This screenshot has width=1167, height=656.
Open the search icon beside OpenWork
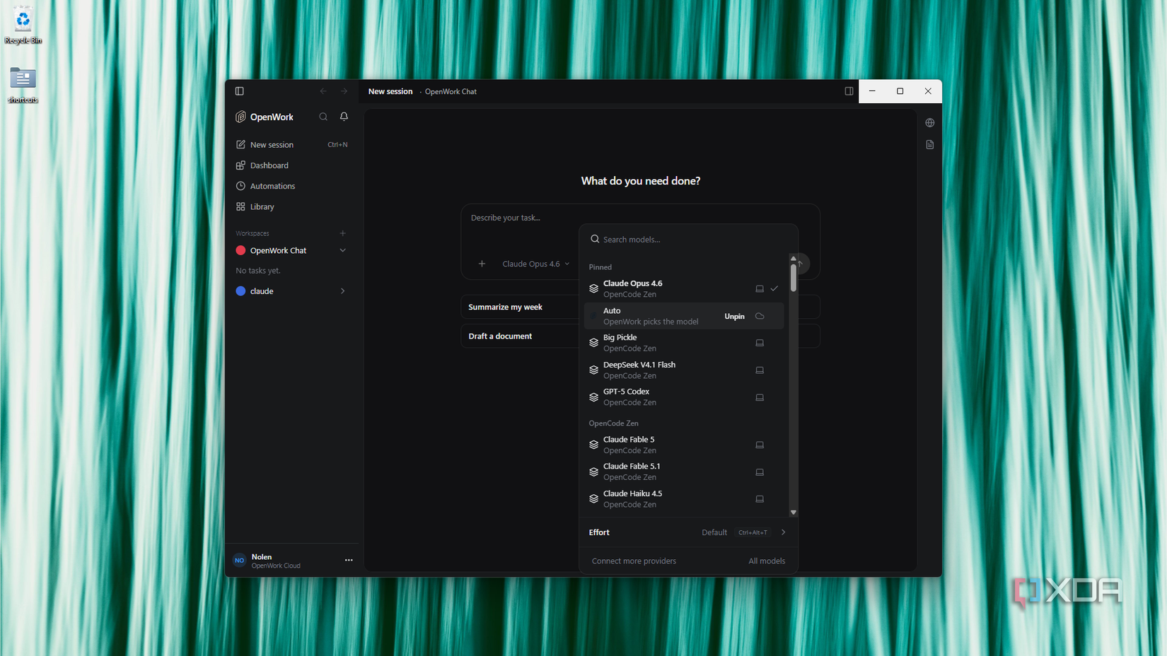(323, 117)
